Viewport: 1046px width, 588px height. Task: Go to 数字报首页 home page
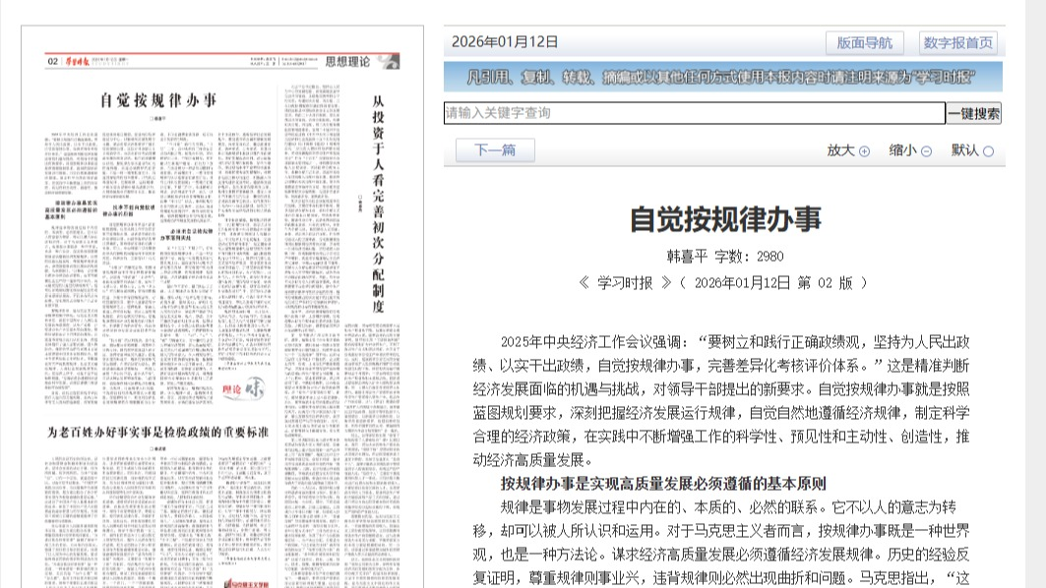pos(958,42)
